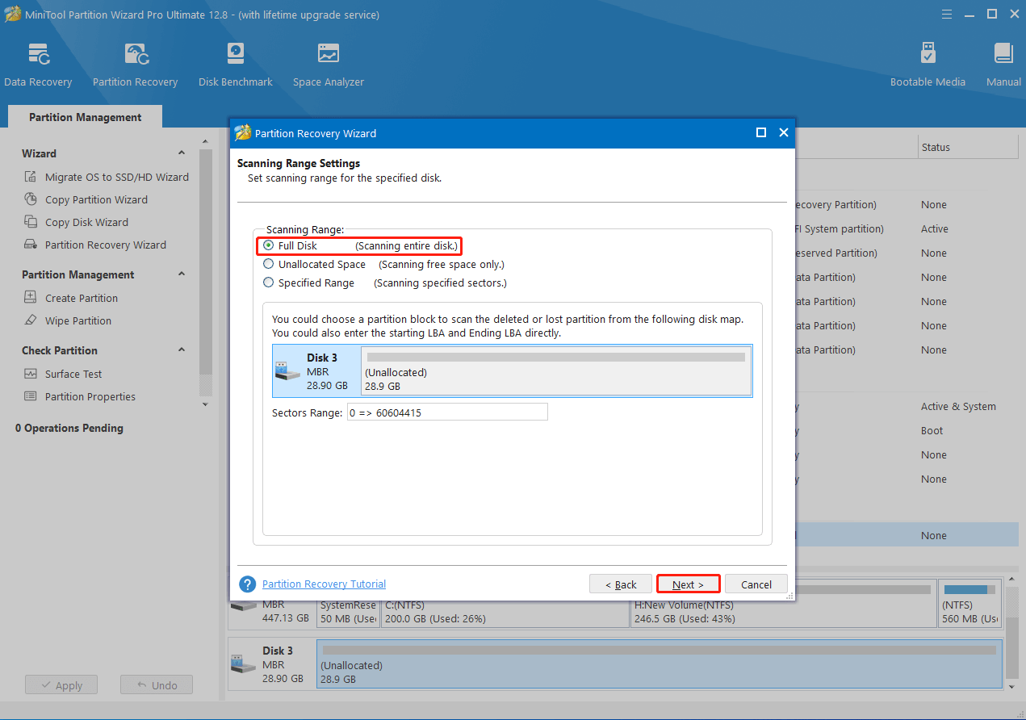Click 'Disk 3' label in dialog disk map
This screenshot has width=1026, height=720.
coord(322,358)
